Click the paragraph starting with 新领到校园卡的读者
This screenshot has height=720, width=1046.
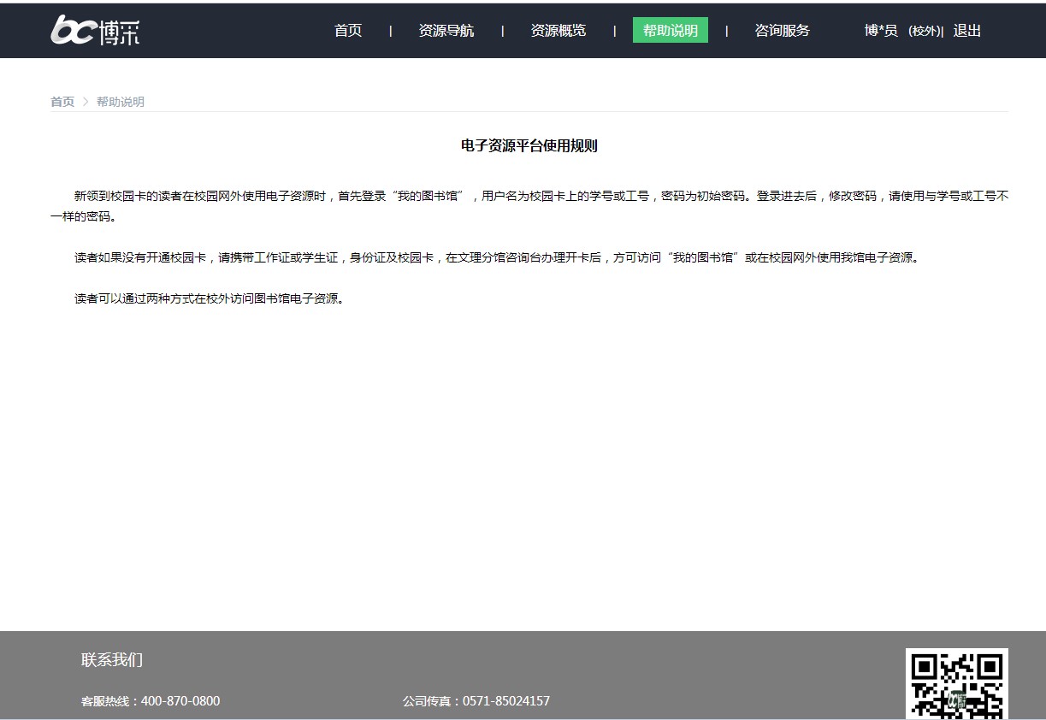[x=529, y=205]
